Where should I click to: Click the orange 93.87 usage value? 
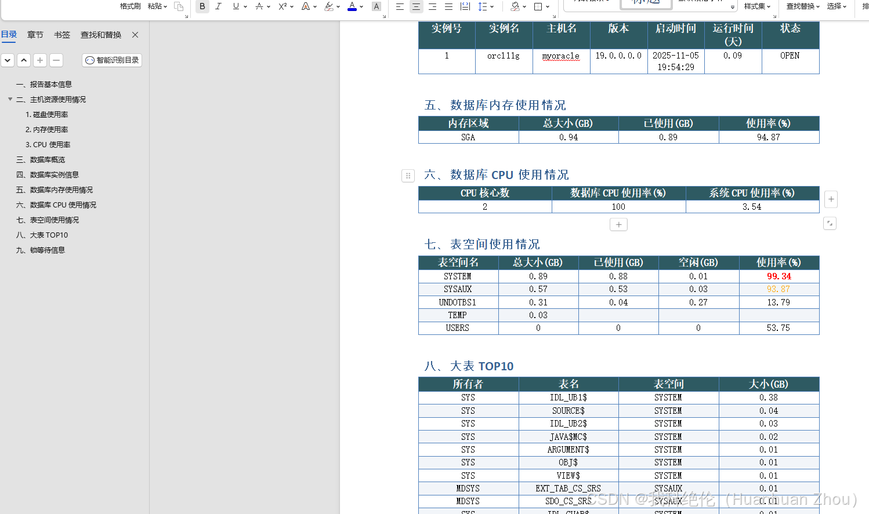pos(779,289)
